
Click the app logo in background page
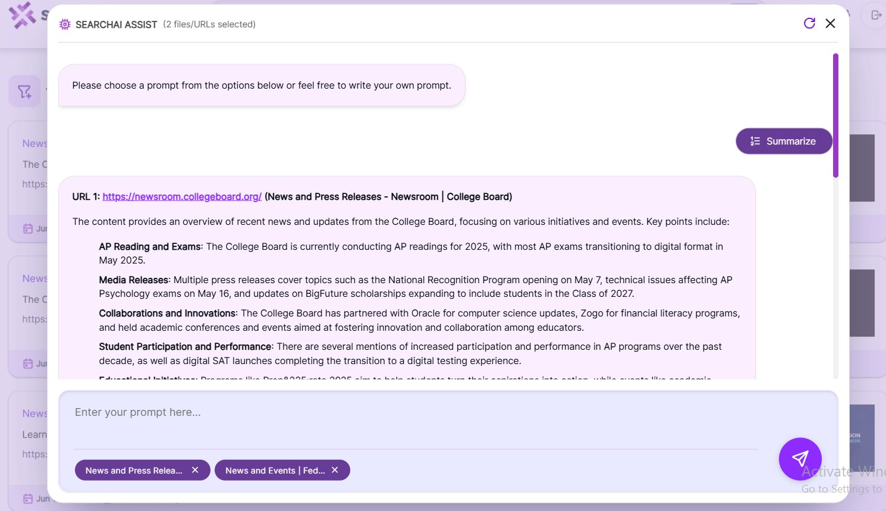pos(23,15)
